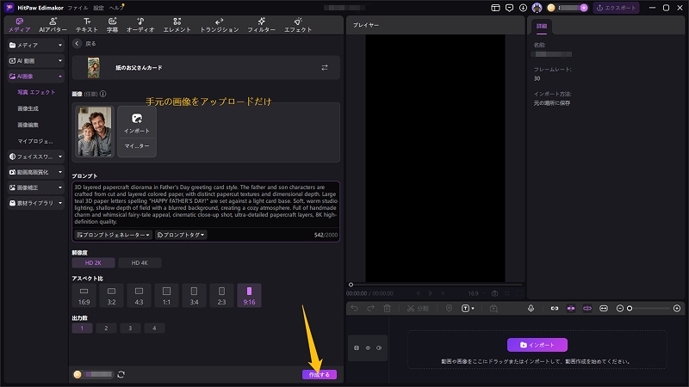
Task: Set output count to 4
Action: [154, 329]
